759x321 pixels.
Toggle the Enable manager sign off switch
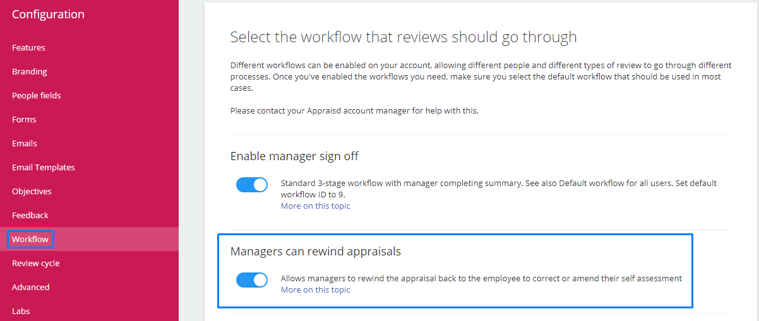(x=252, y=185)
